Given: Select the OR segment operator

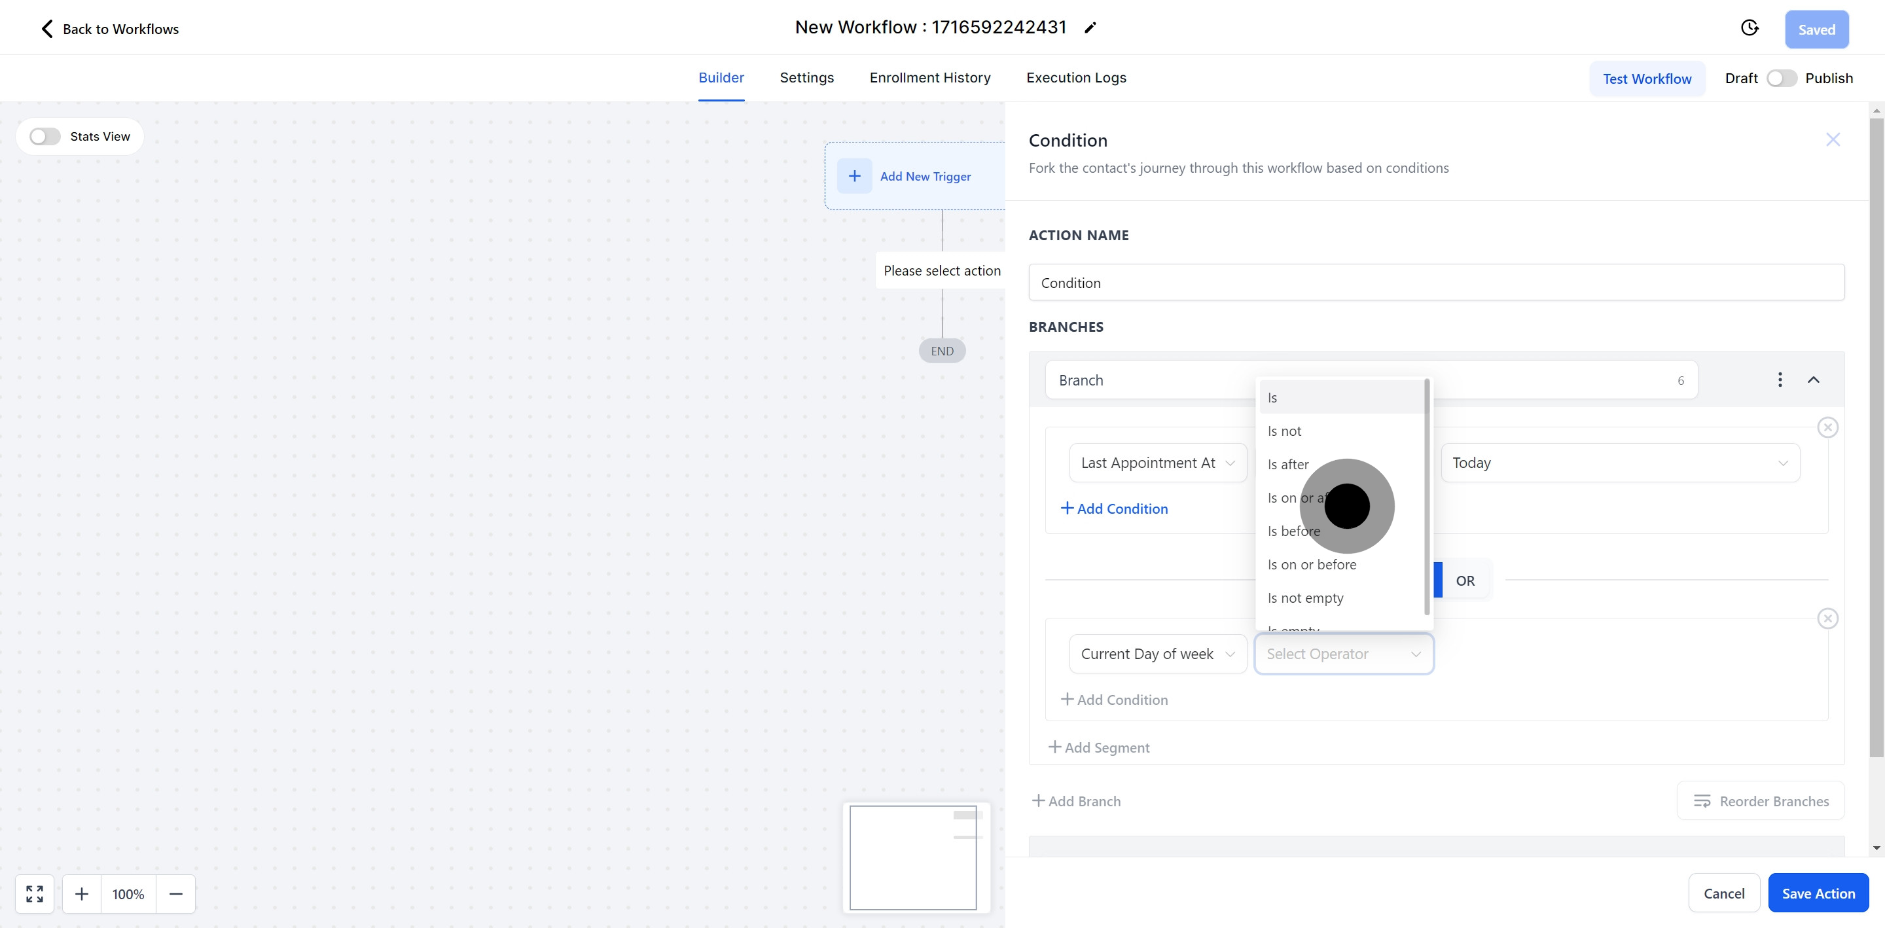Looking at the screenshot, I should point(1465,580).
